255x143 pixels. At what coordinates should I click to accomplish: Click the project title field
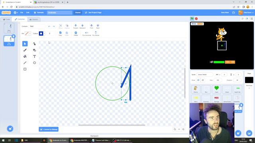[59, 12]
